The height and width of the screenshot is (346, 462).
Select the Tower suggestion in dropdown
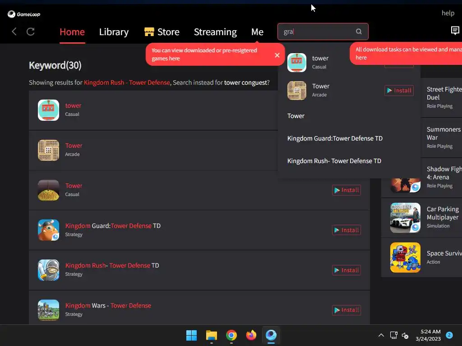click(x=296, y=116)
